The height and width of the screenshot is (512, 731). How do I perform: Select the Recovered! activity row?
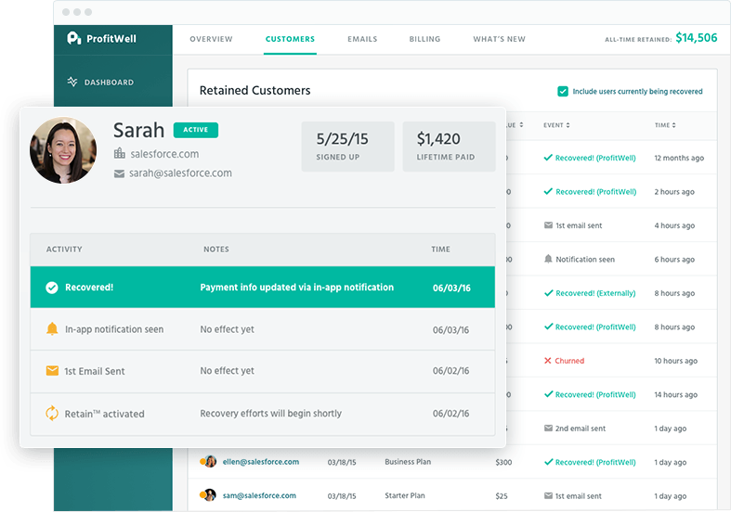point(263,288)
